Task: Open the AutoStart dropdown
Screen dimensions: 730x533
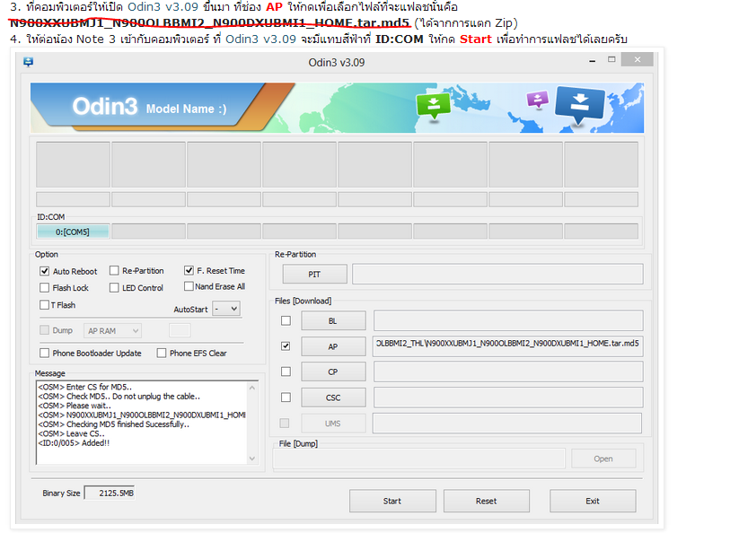Action: click(226, 309)
